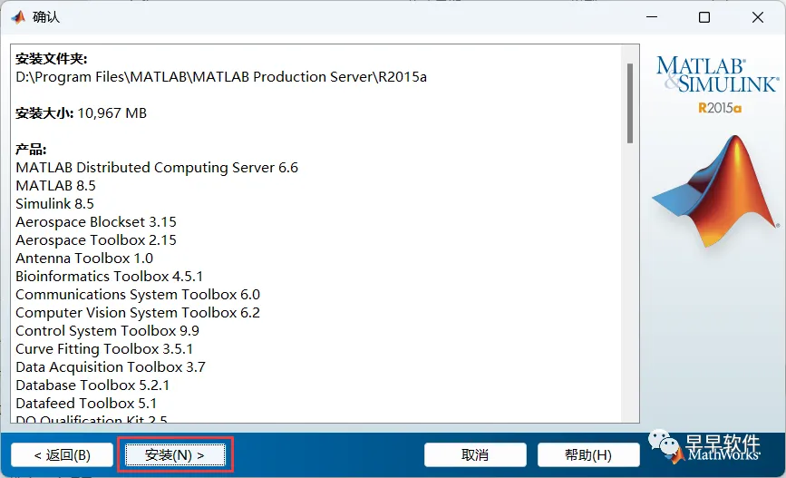Click the 安装文件夹 heading label
Image resolution: width=786 pixels, height=478 pixels.
51,59
